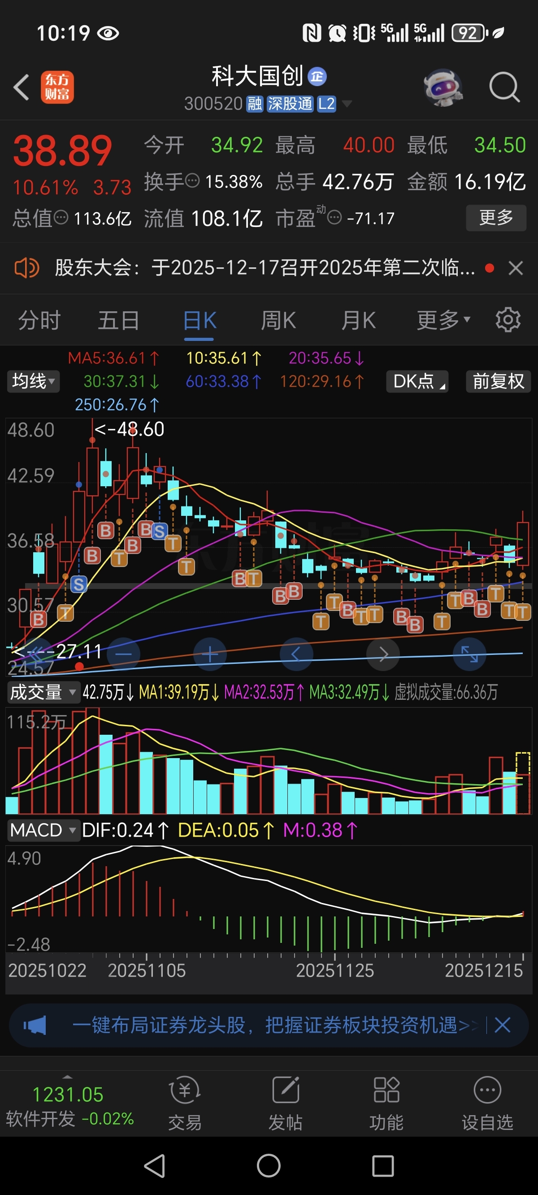
Task: Open the 一键布局证券龙头股 promo link
Action: tap(275, 1025)
